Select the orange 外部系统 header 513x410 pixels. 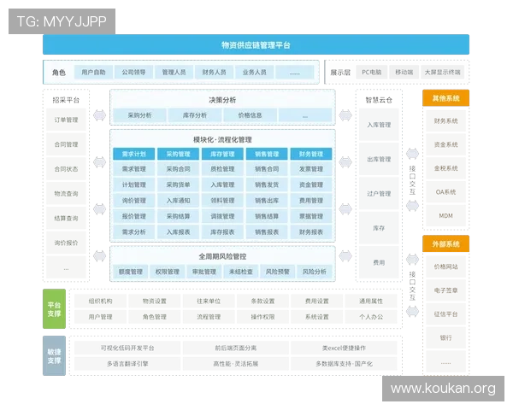[x=446, y=244]
